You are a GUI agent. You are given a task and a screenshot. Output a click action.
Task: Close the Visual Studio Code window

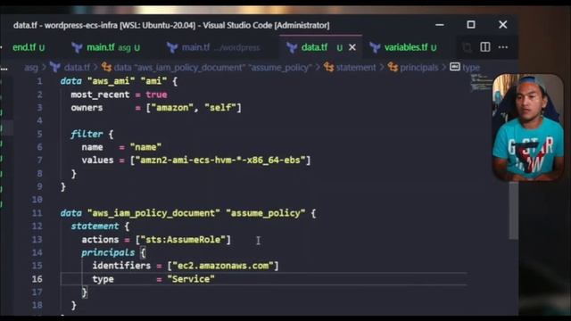point(502,25)
